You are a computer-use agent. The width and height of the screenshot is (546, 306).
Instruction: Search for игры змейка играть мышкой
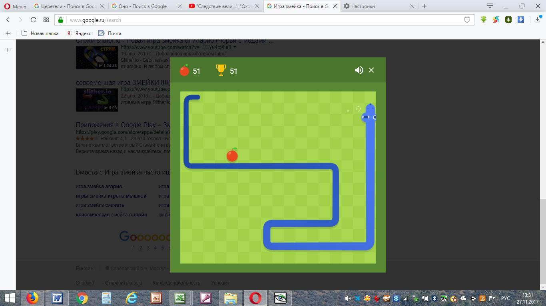pos(111,196)
